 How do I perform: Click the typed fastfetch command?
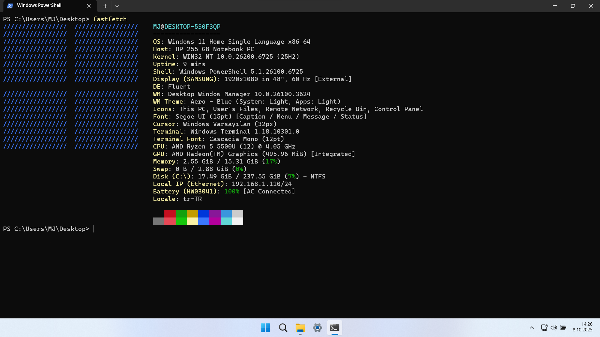110,19
